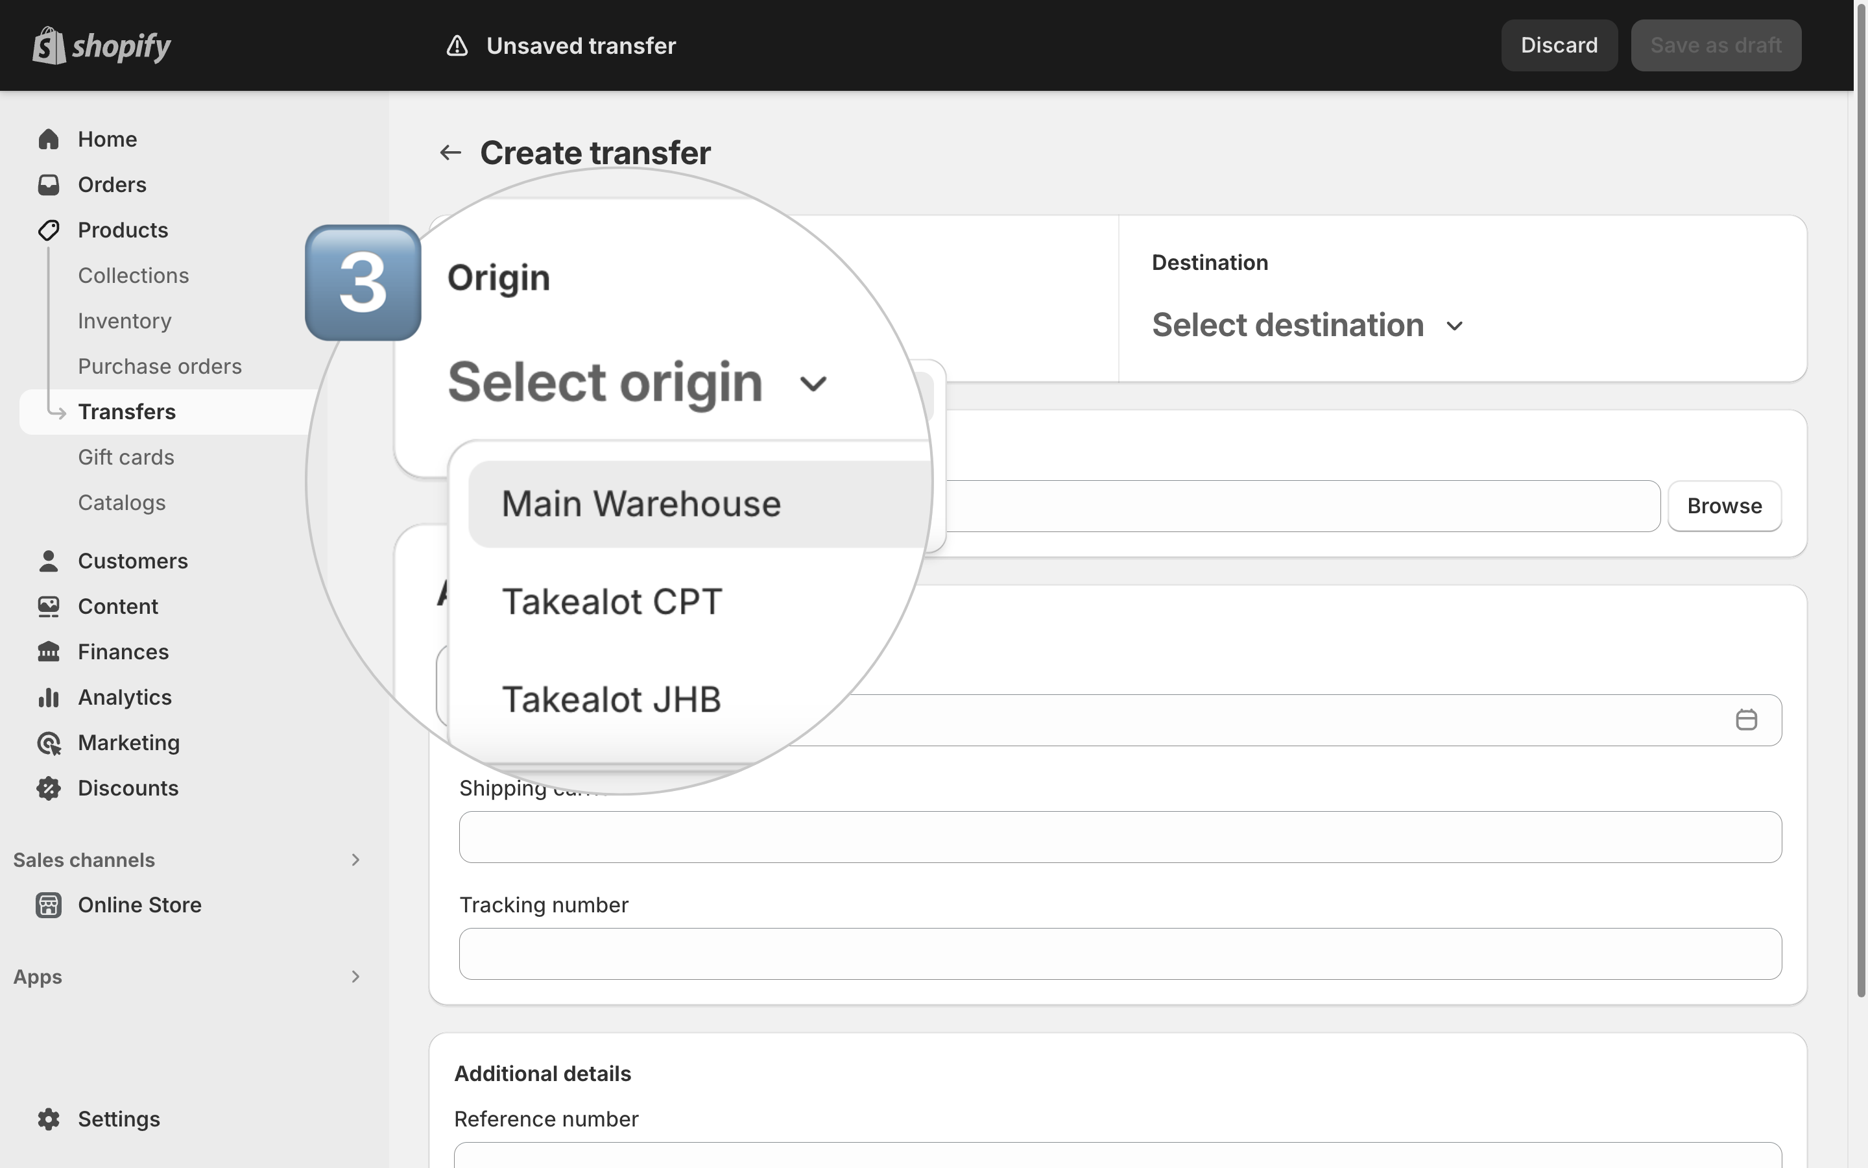Image resolution: width=1868 pixels, height=1168 pixels.
Task: Click the Discounts badge icon
Action: [49, 788]
